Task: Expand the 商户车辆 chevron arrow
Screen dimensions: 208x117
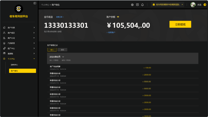Action: (x=34, y=28)
